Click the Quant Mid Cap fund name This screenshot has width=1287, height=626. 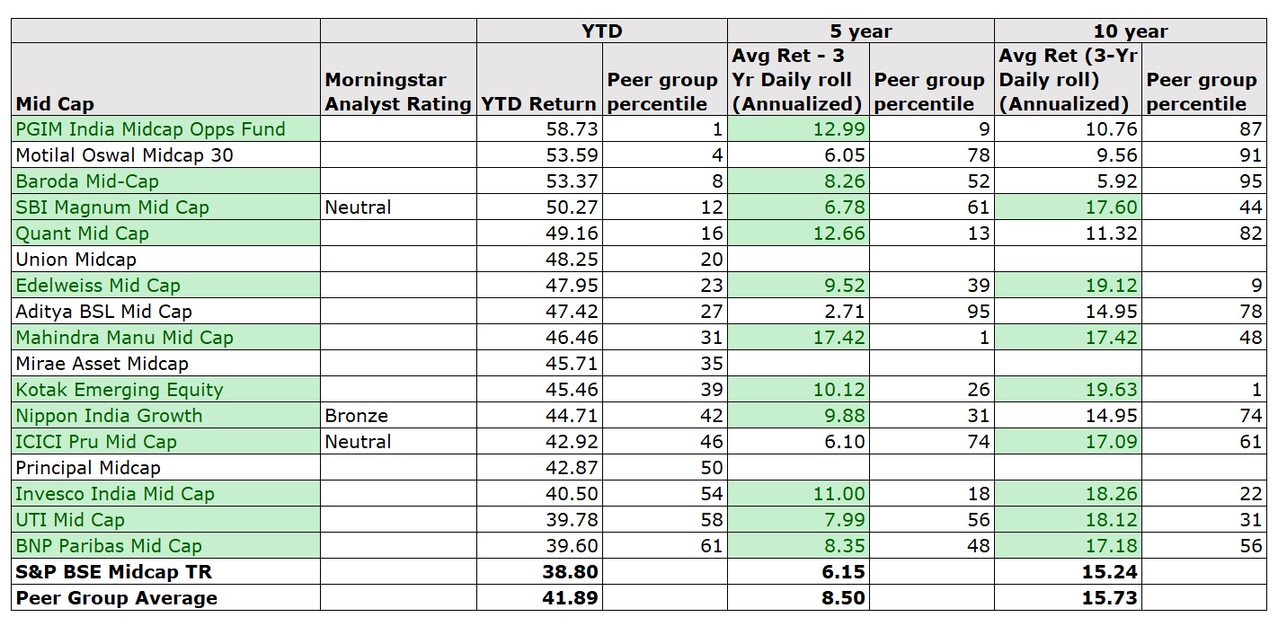[x=83, y=234]
